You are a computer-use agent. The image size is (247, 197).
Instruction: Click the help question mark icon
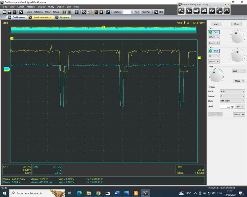pyautogui.click(x=14, y=12)
